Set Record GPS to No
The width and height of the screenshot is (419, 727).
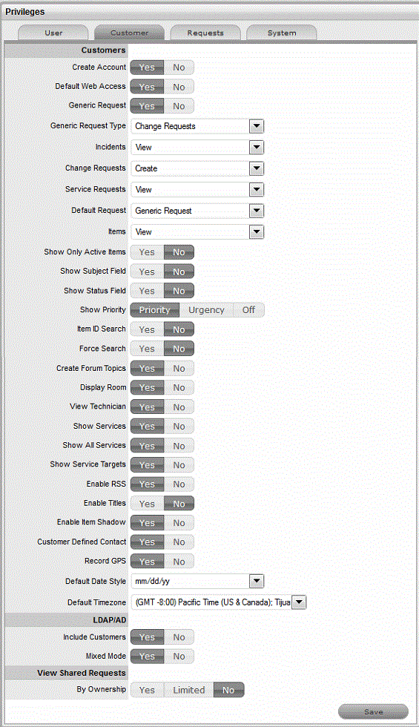(179, 562)
